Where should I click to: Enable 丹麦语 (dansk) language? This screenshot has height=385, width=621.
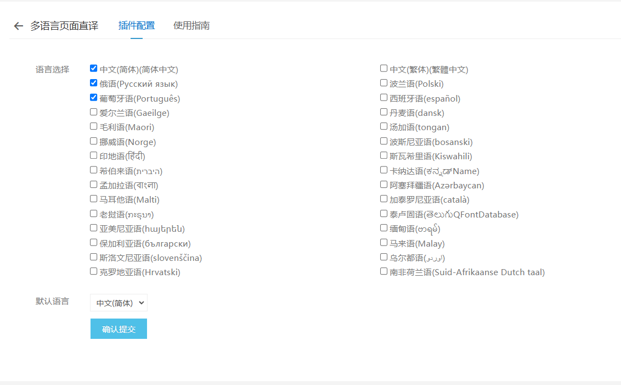(x=384, y=112)
